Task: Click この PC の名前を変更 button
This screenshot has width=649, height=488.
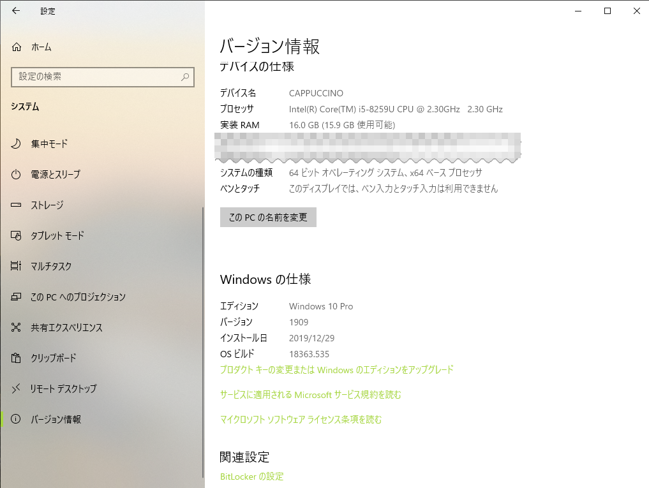Action: (x=267, y=217)
